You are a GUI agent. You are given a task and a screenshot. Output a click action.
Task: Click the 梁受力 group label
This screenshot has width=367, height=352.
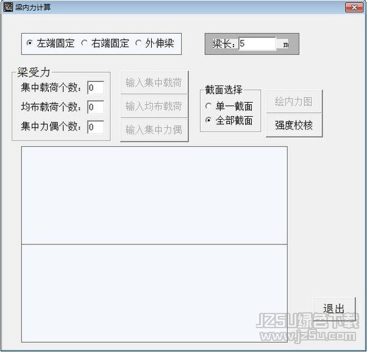click(34, 72)
